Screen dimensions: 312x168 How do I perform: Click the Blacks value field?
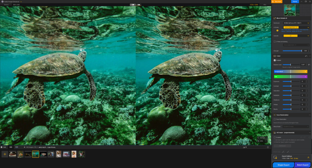[x=303, y=109]
